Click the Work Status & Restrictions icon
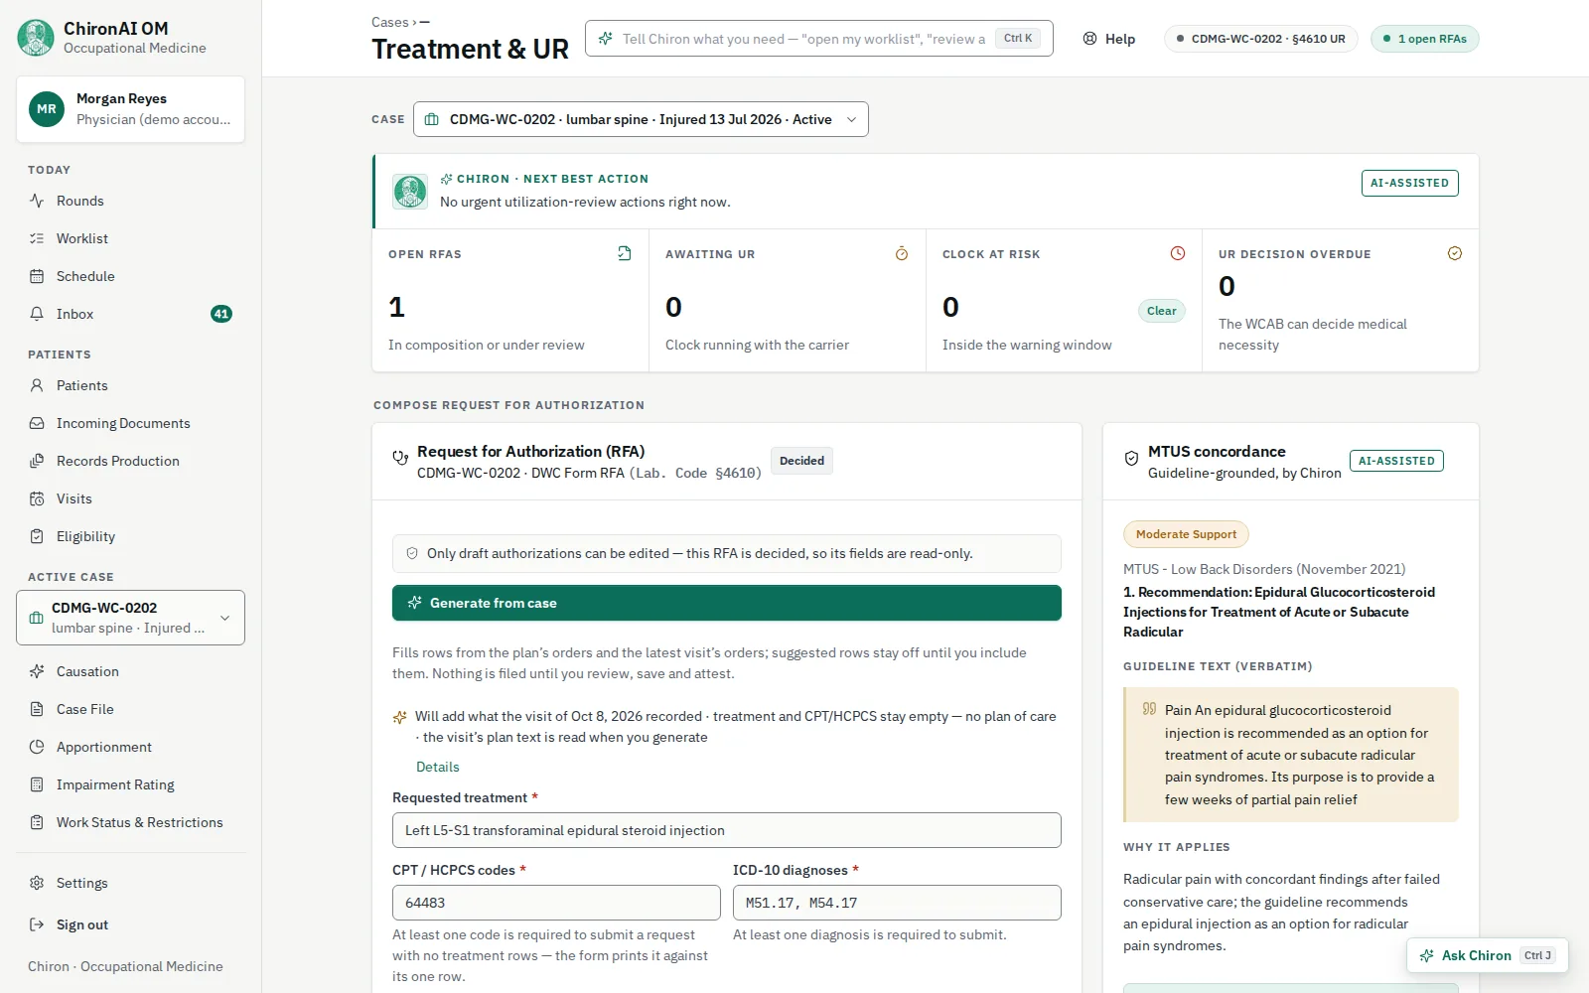 pyautogui.click(x=37, y=822)
